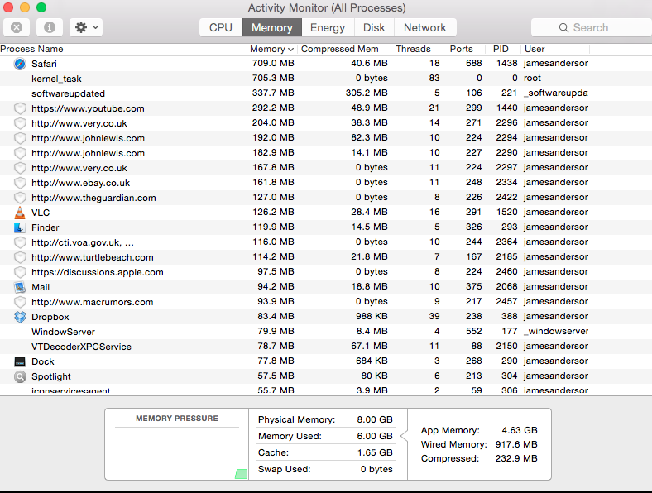652x493 pixels.
Task: Click shield icon for youtube.com process
Action: pos(20,108)
